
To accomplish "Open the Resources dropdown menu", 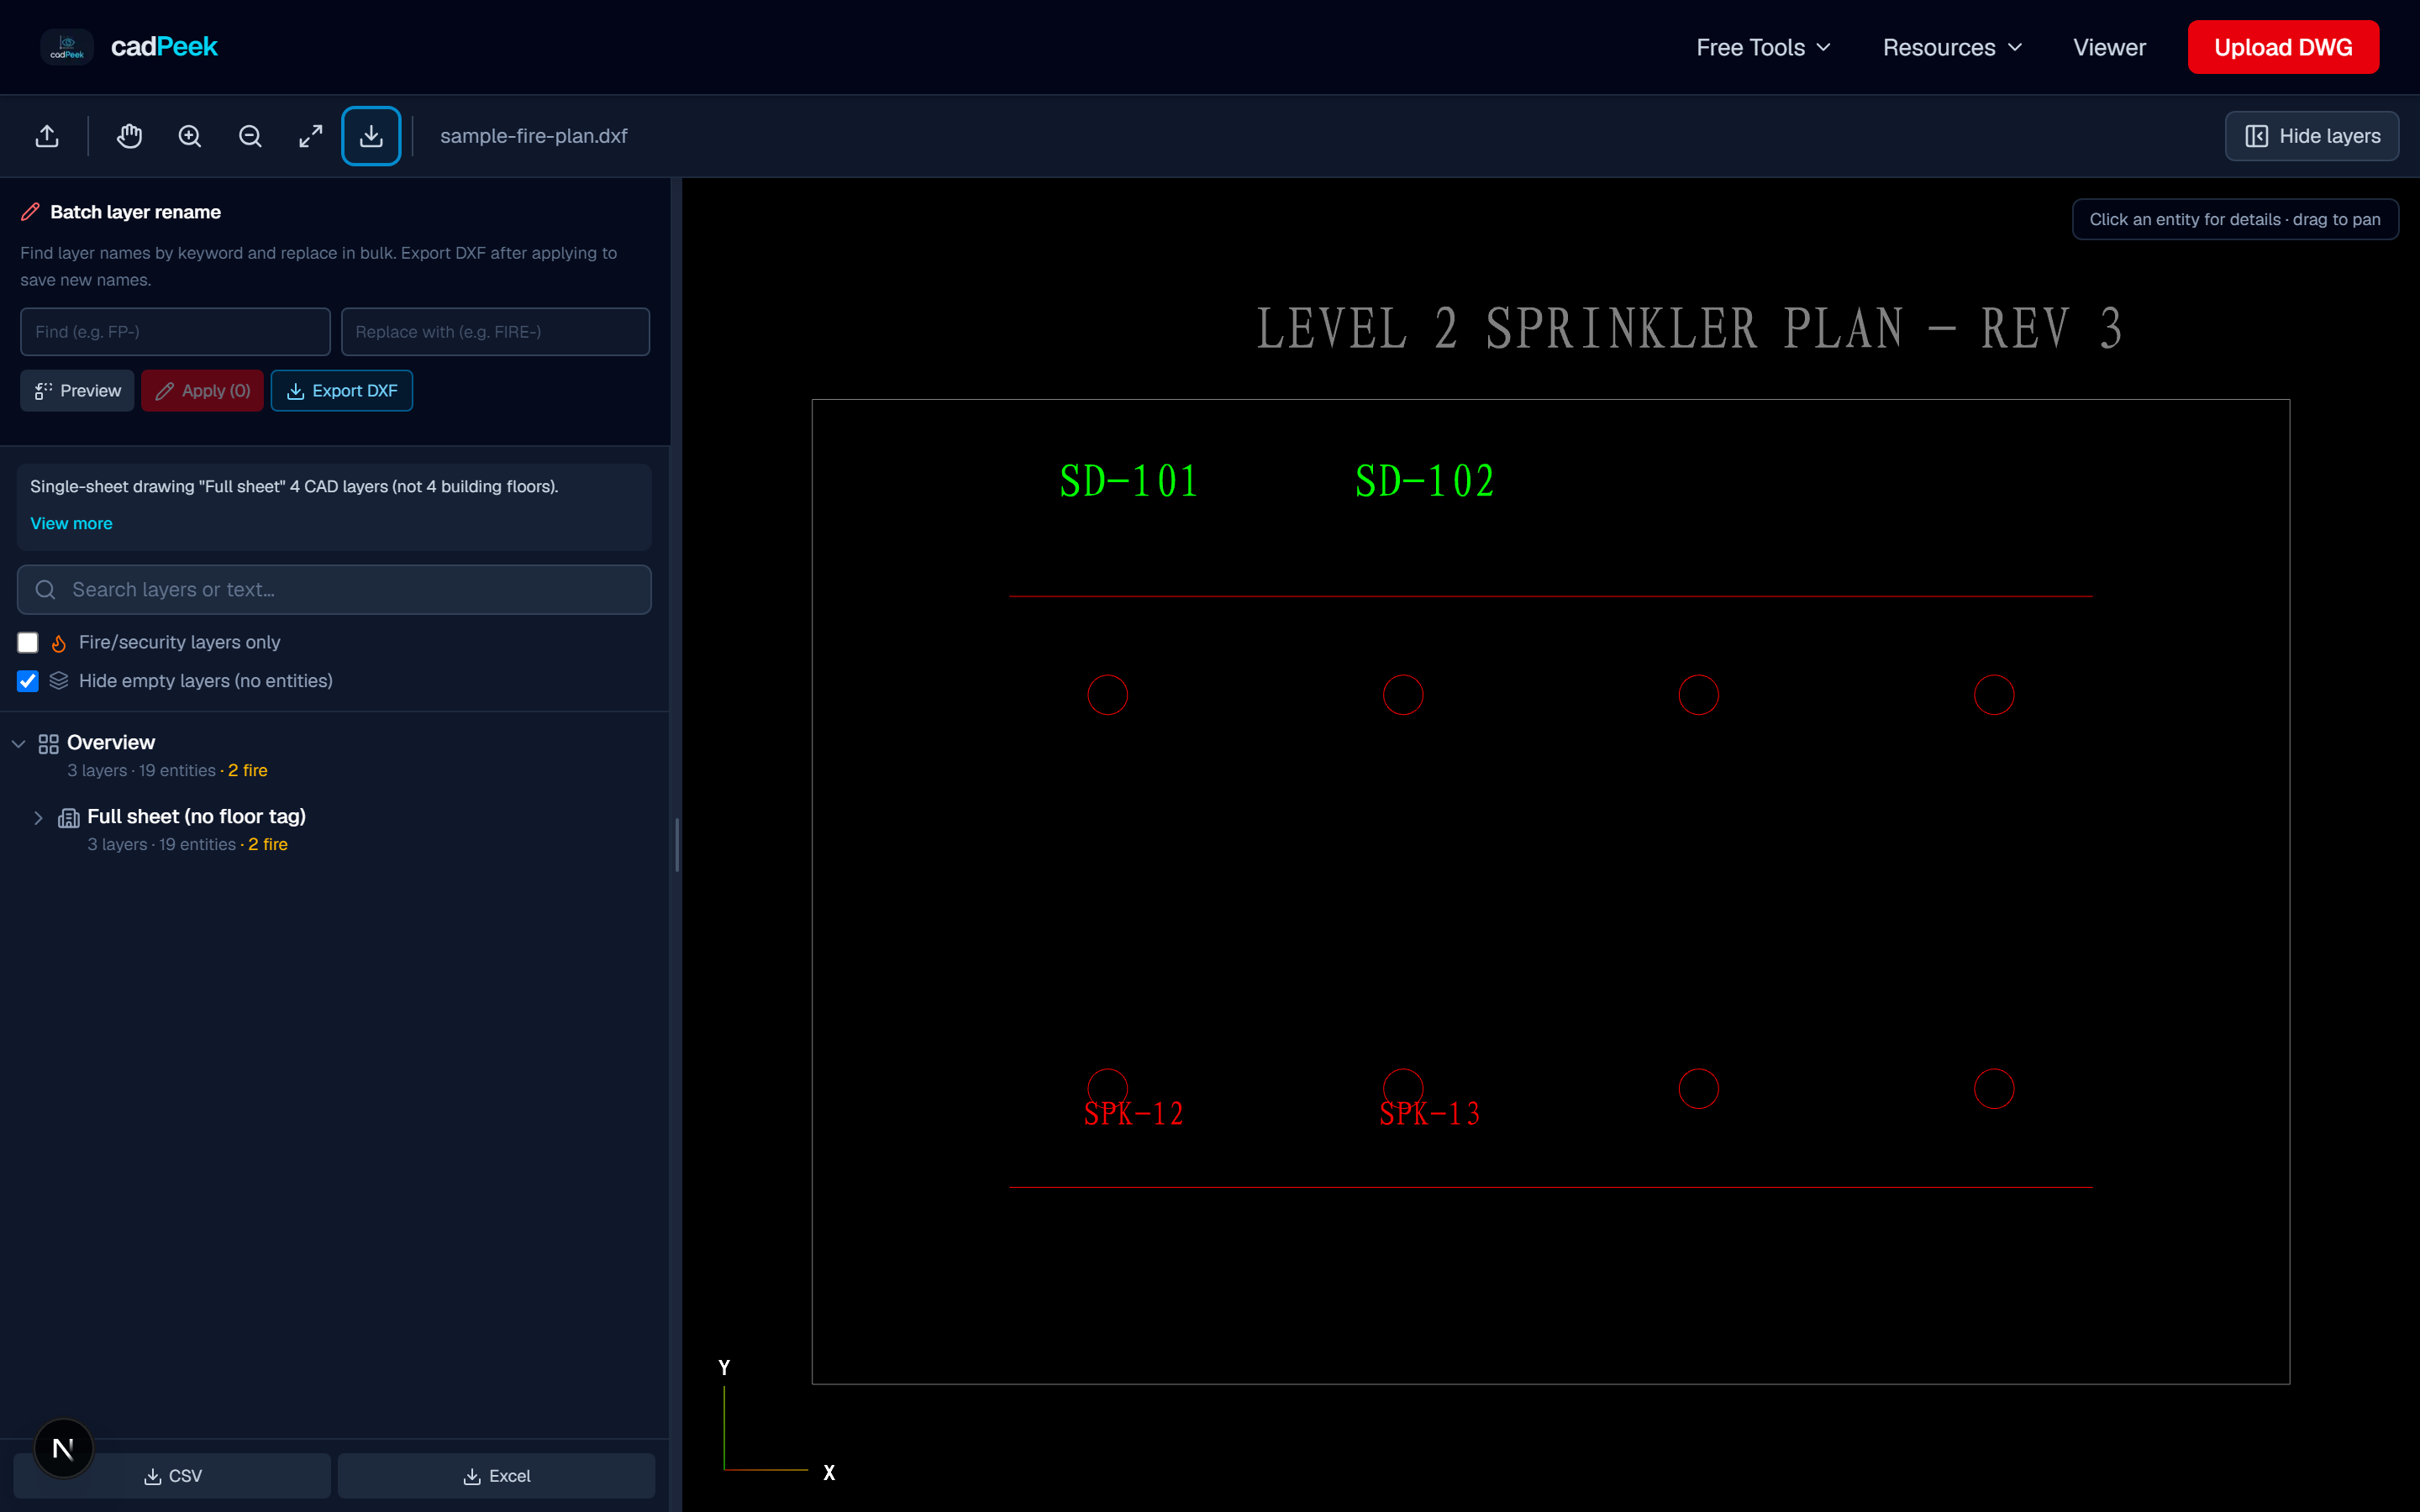I will click(x=1952, y=47).
